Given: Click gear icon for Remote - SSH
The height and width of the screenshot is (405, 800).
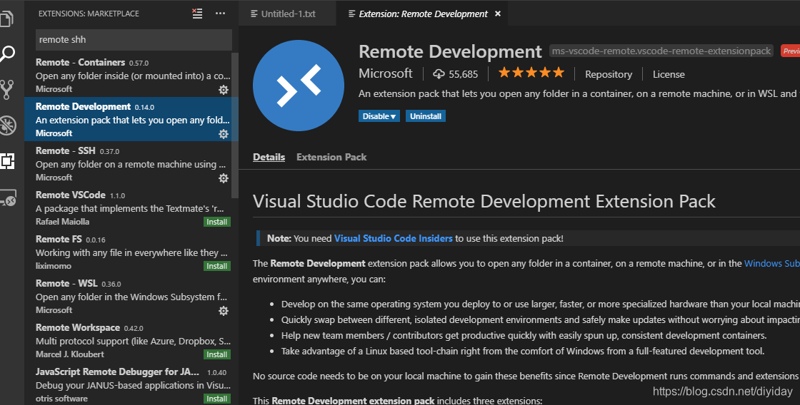Looking at the screenshot, I should [x=224, y=178].
